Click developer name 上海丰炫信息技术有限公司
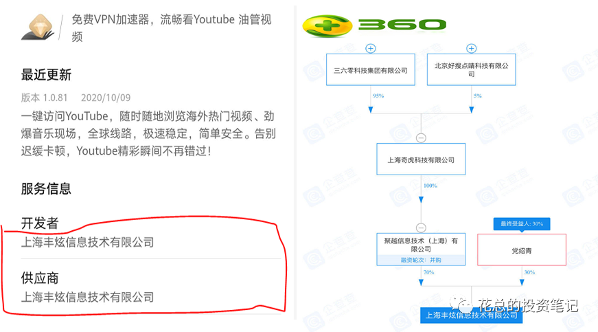 pos(87,243)
